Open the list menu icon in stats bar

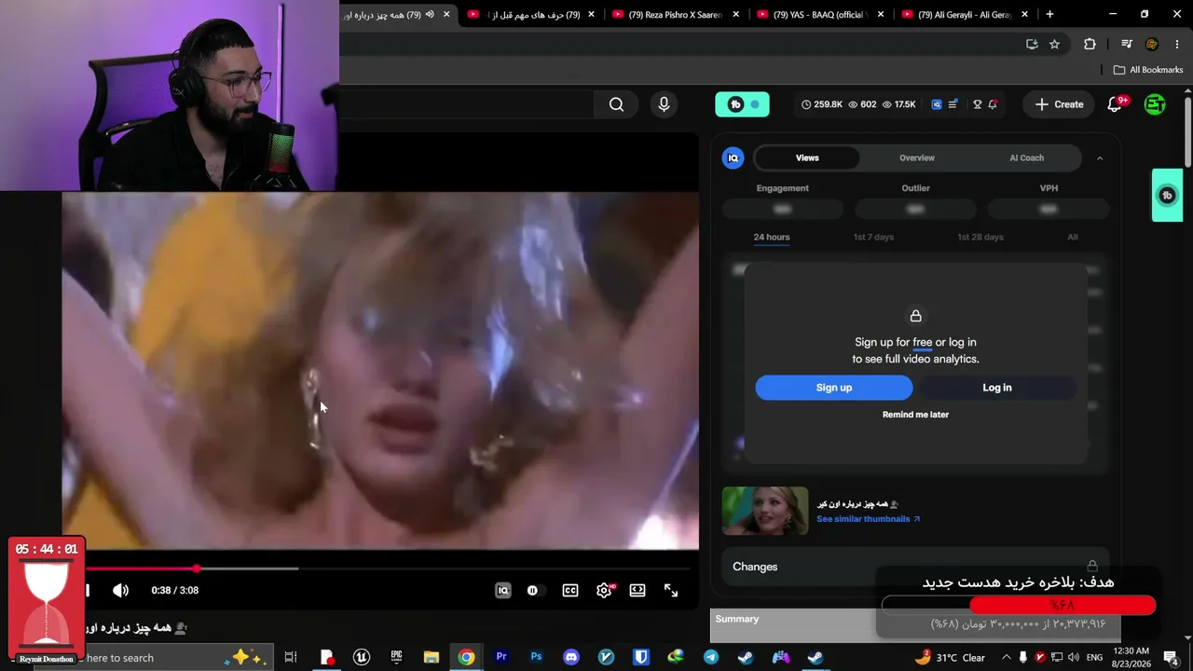(x=953, y=104)
